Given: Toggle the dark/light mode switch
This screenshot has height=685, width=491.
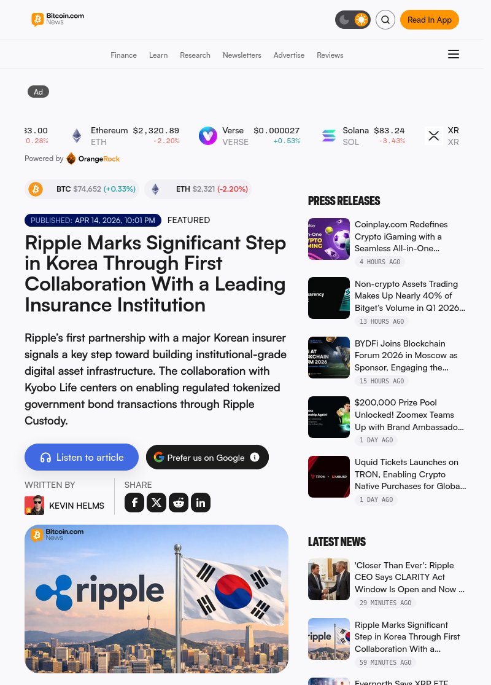Looking at the screenshot, I should click(x=353, y=20).
